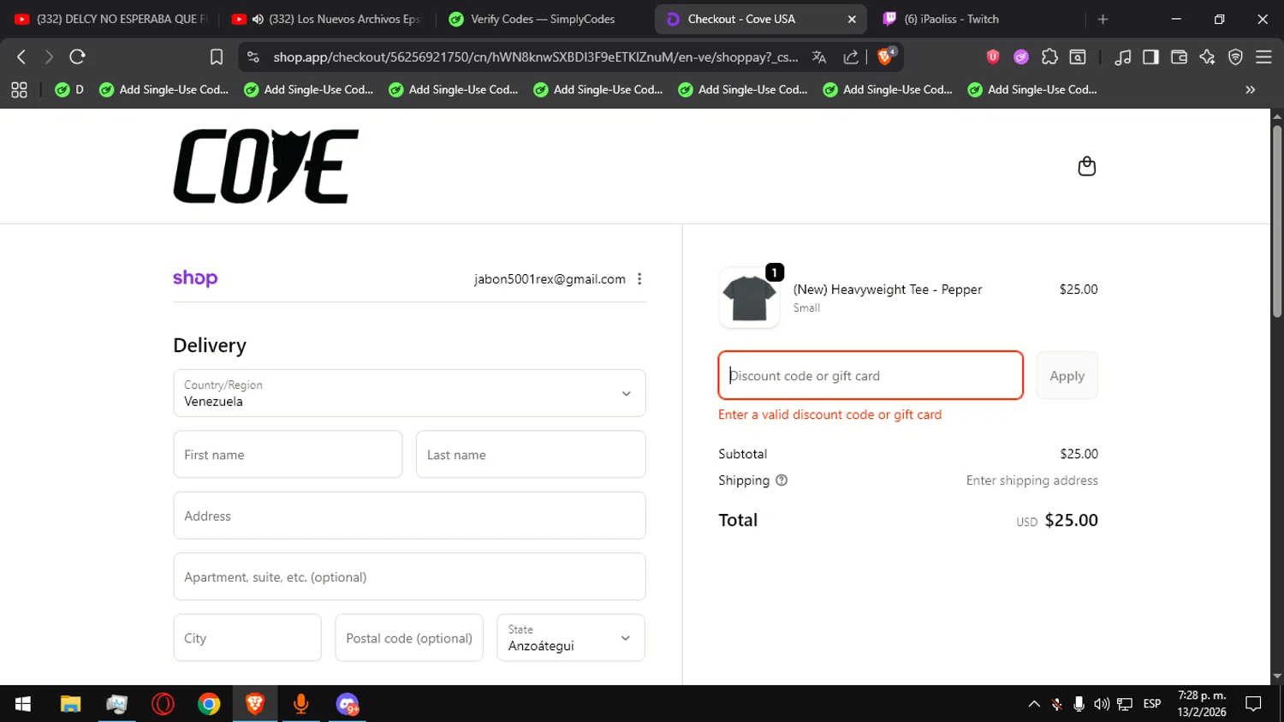The image size is (1284, 722).
Task: Click the Shipping help question icon
Action: click(x=781, y=480)
